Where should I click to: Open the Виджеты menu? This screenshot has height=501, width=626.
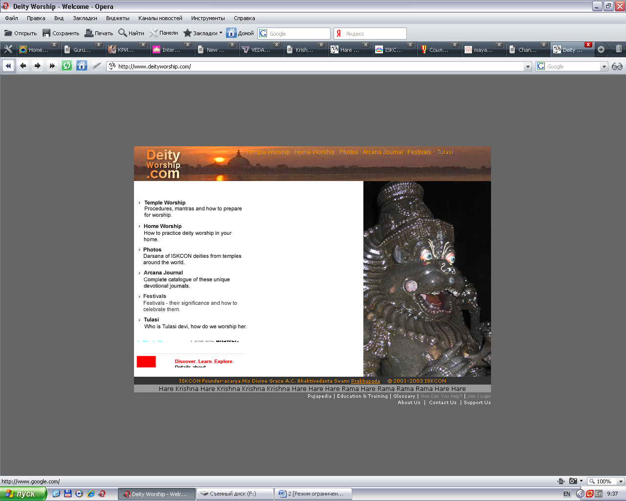(x=118, y=18)
